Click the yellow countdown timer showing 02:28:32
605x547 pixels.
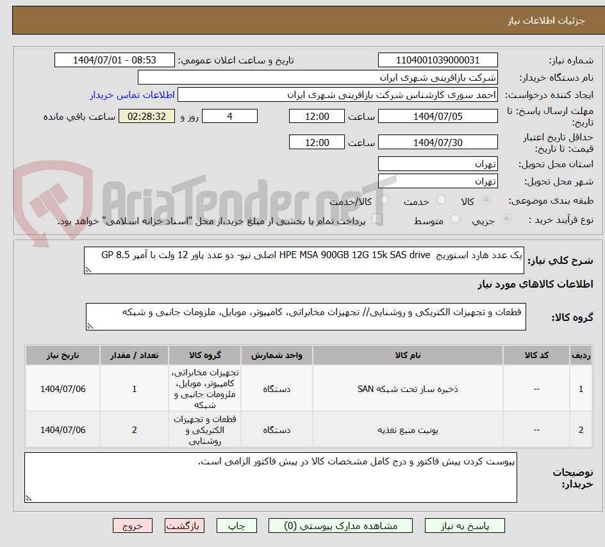coord(146,117)
